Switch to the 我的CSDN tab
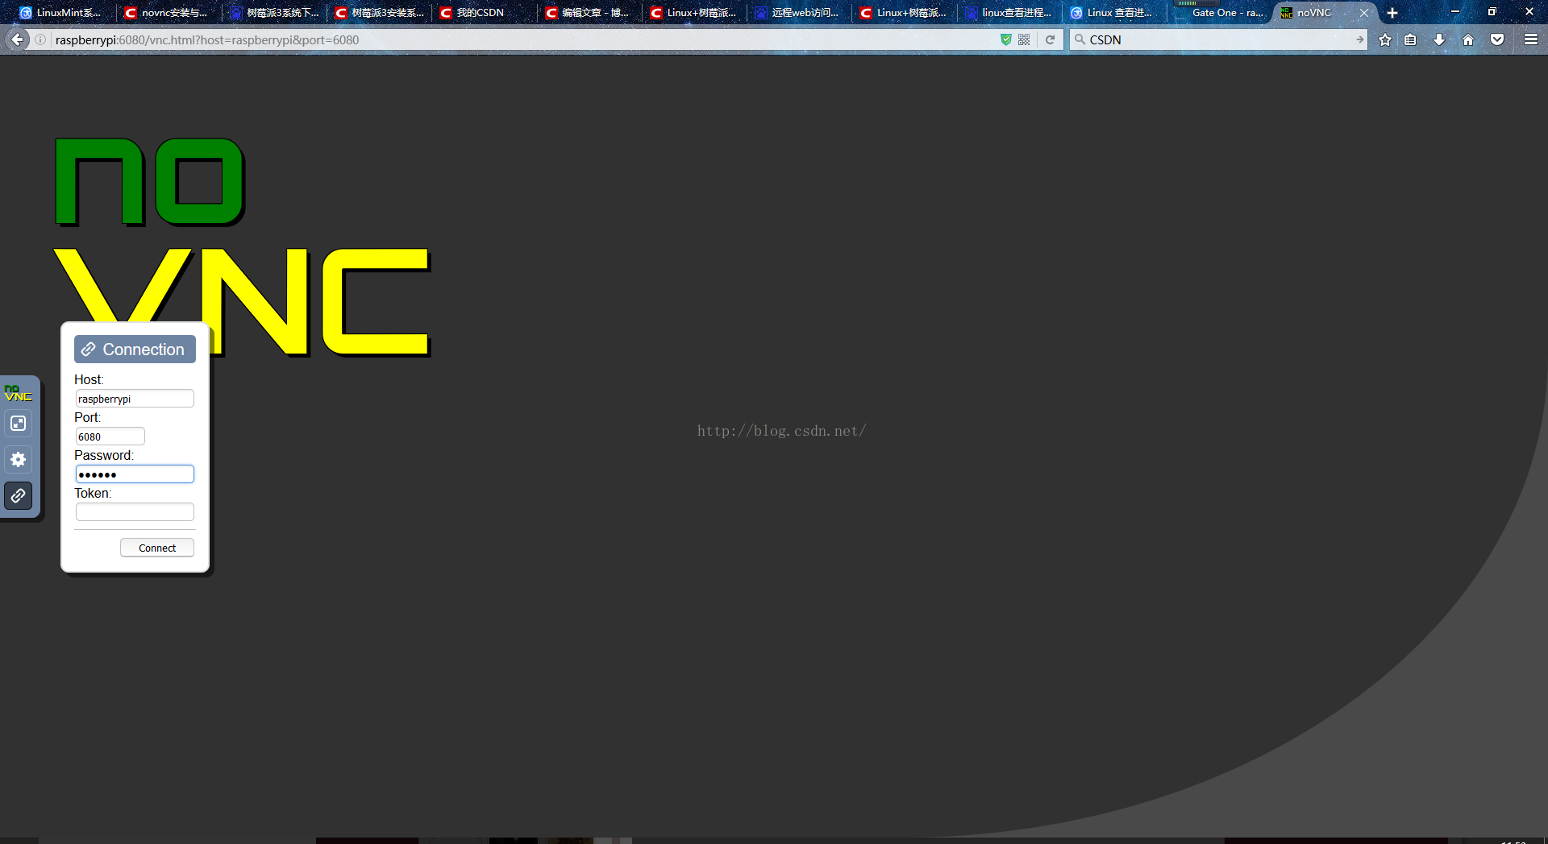 tap(485, 13)
